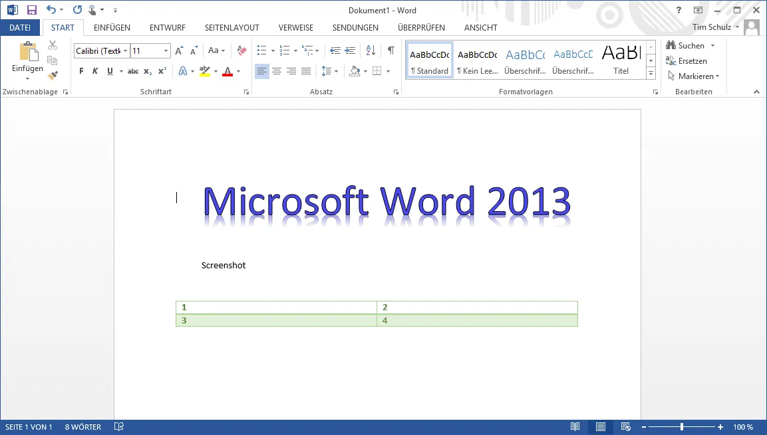Select the strikethrough formatting icon
Screen dimensions: 767x435
pyautogui.click(x=133, y=71)
